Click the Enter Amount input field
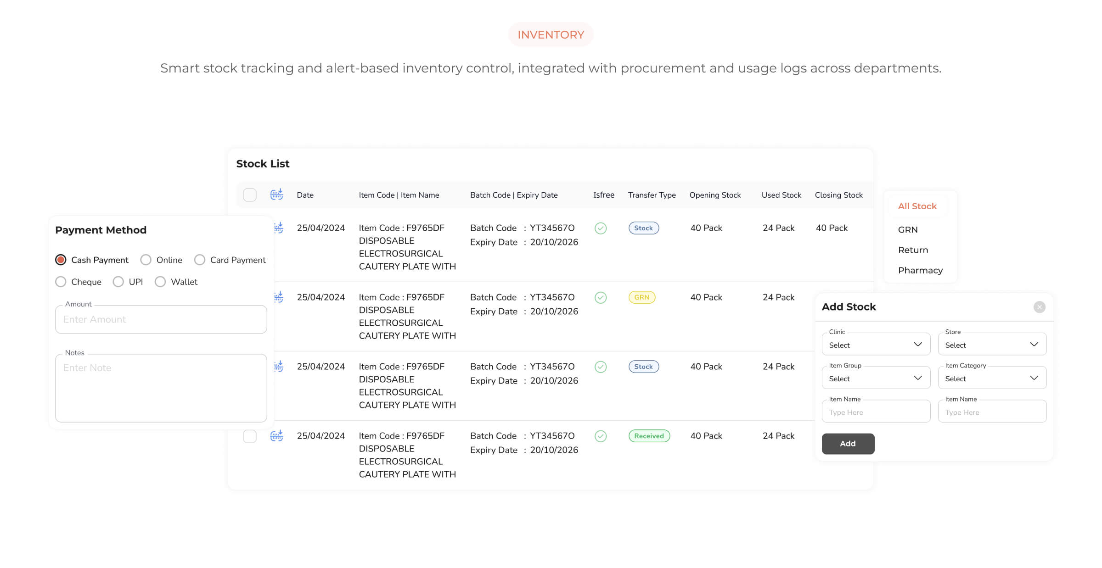The height and width of the screenshot is (568, 1102). [x=161, y=319]
